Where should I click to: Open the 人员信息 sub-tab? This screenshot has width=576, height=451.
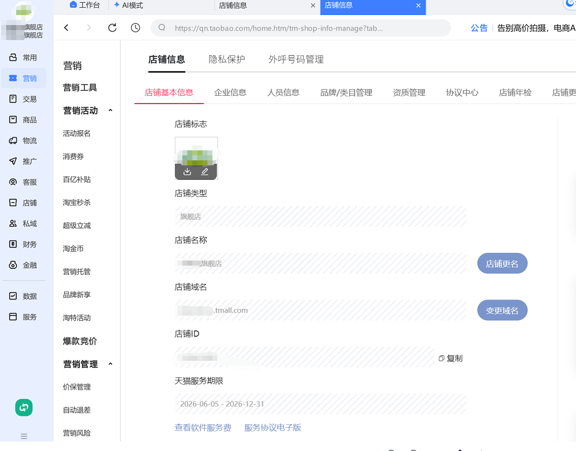click(x=283, y=92)
